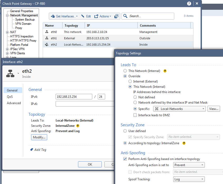Select the Not defined radio option
Image resolution: width=223 pixels, height=184 pixels.
click(x=135, y=97)
